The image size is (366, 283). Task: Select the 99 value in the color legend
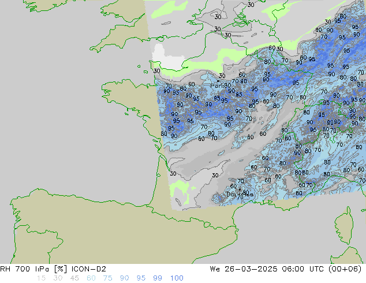coord(158,278)
